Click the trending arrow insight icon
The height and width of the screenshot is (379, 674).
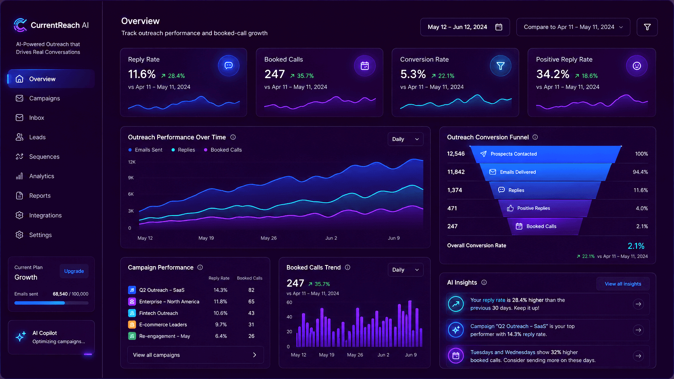pyautogui.click(x=456, y=304)
